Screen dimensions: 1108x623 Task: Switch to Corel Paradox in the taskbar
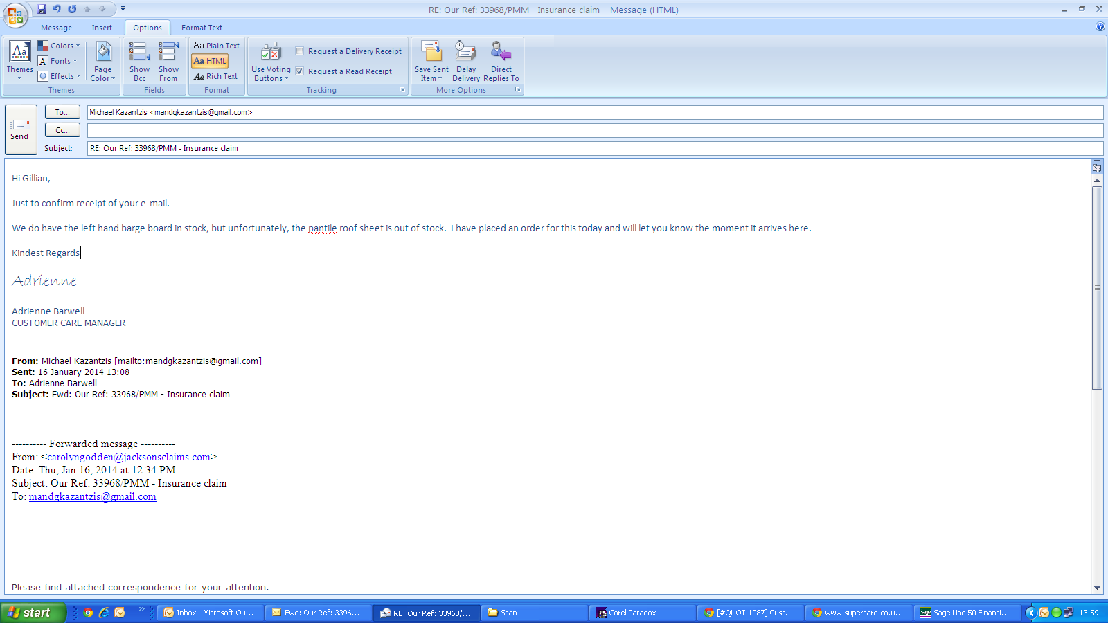pos(642,613)
